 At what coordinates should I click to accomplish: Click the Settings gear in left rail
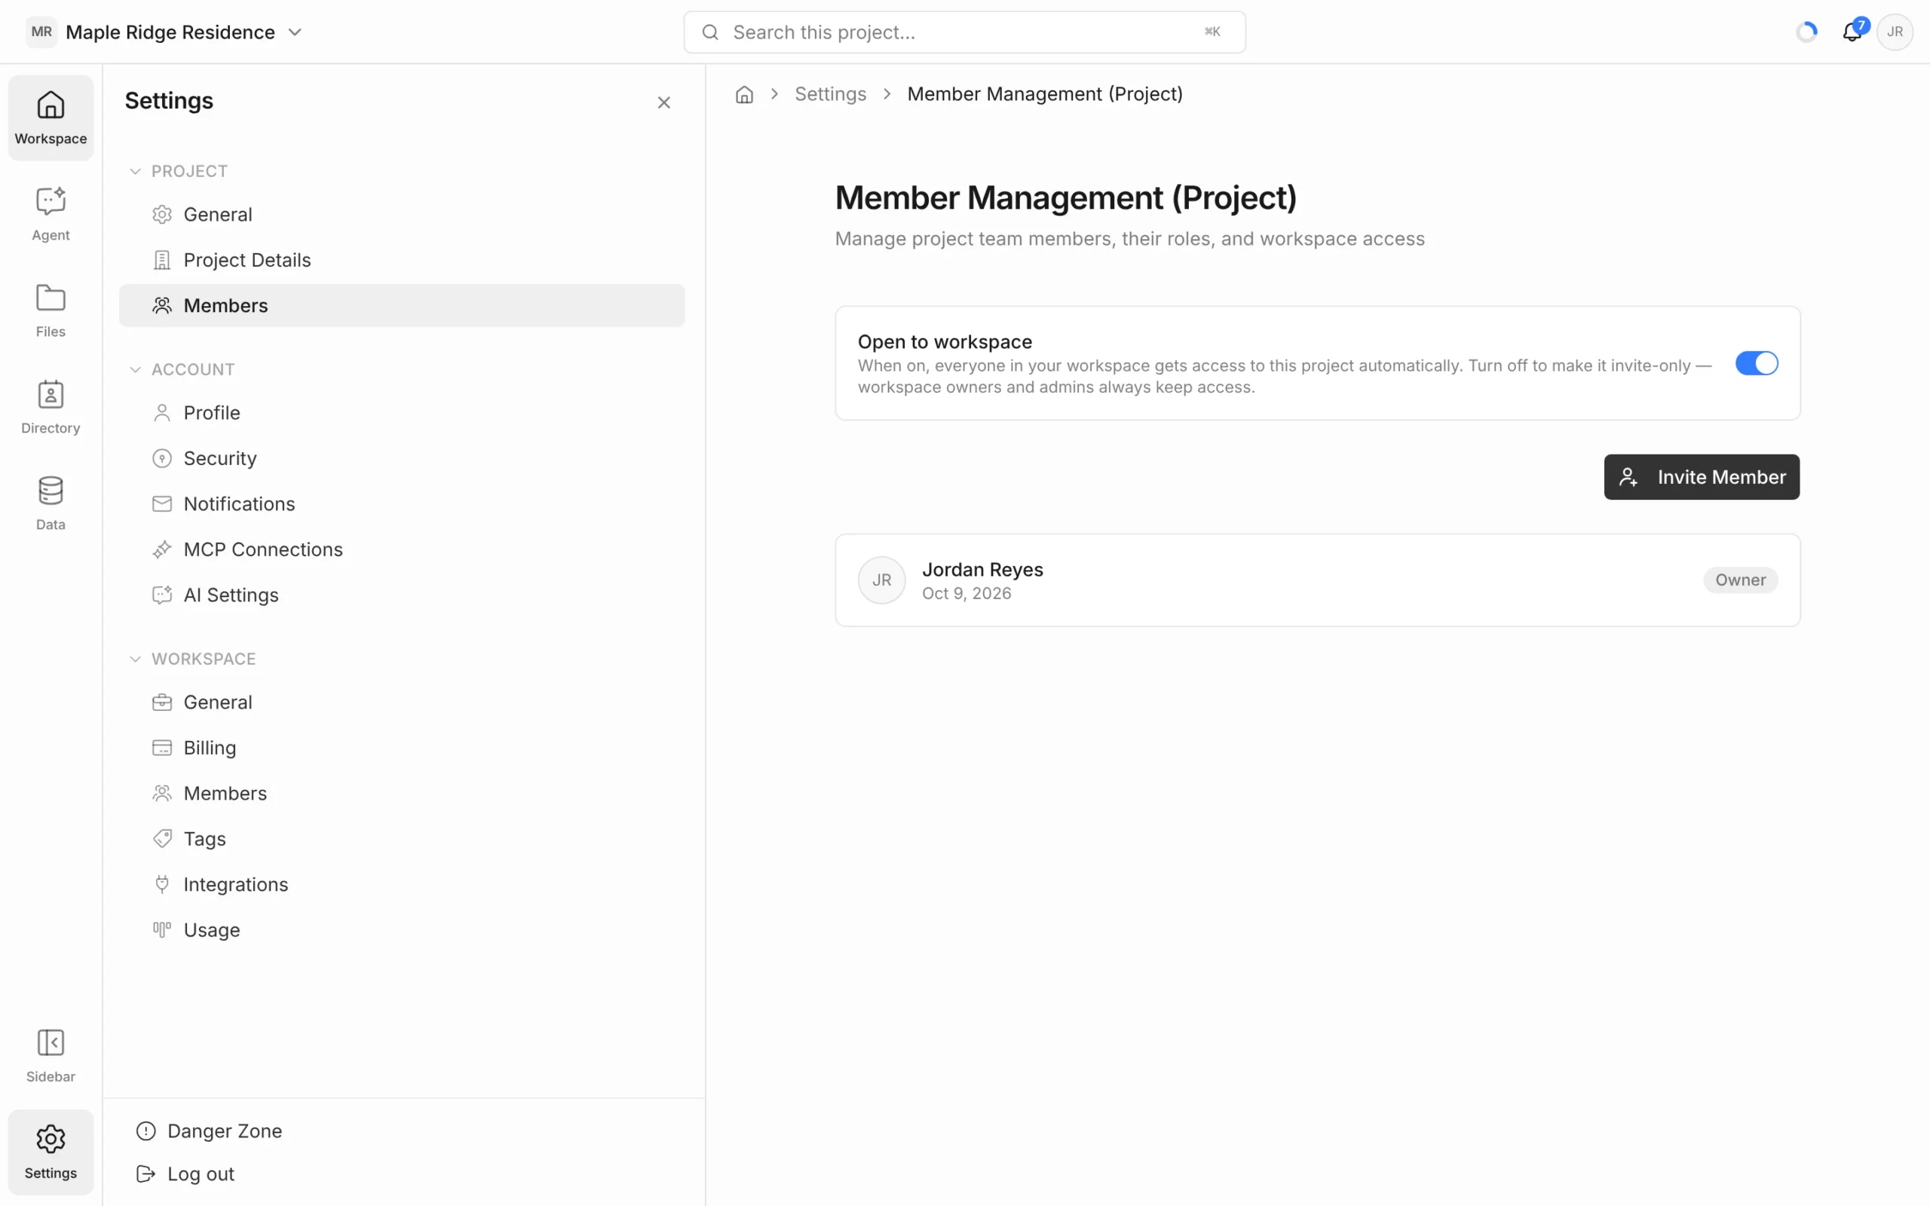click(x=51, y=1152)
